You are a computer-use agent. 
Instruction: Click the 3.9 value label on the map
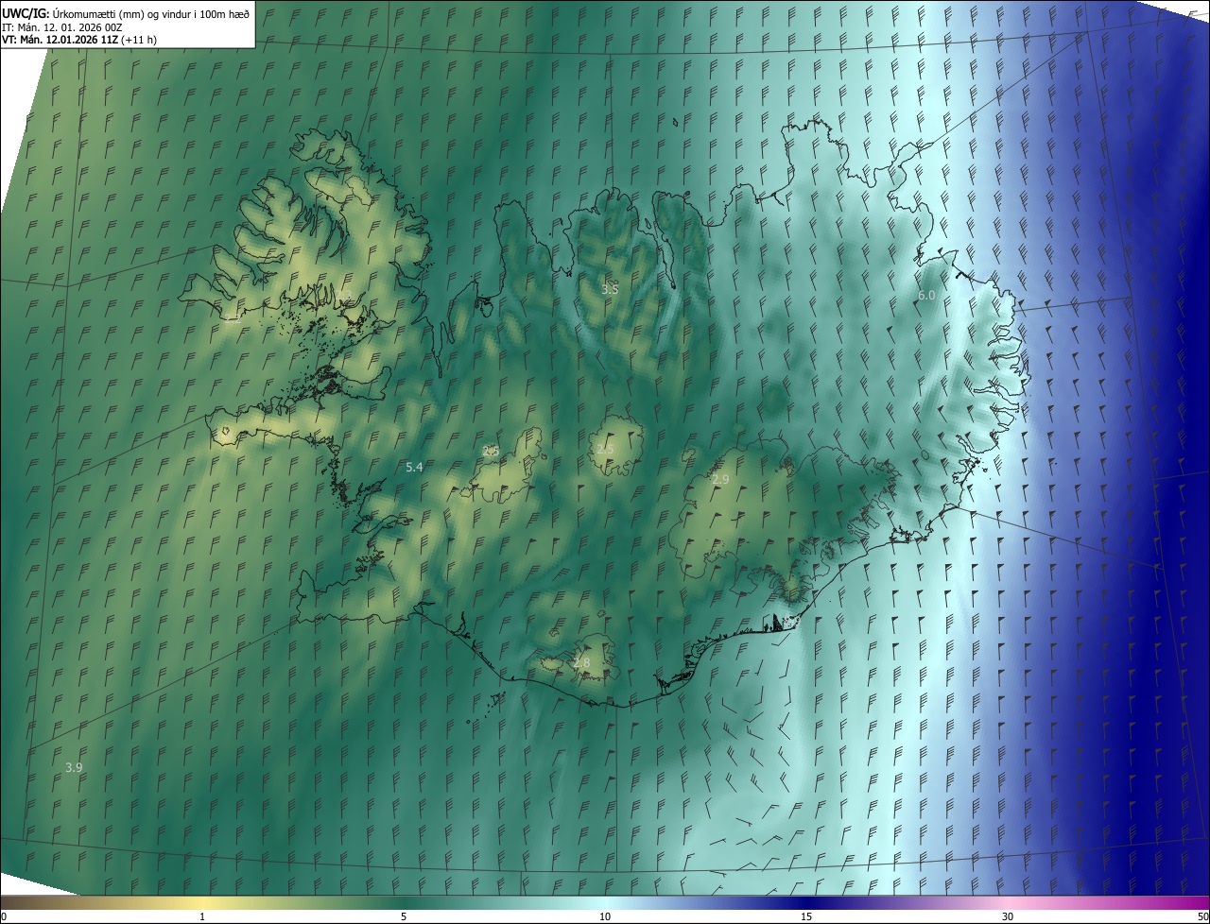(74, 767)
